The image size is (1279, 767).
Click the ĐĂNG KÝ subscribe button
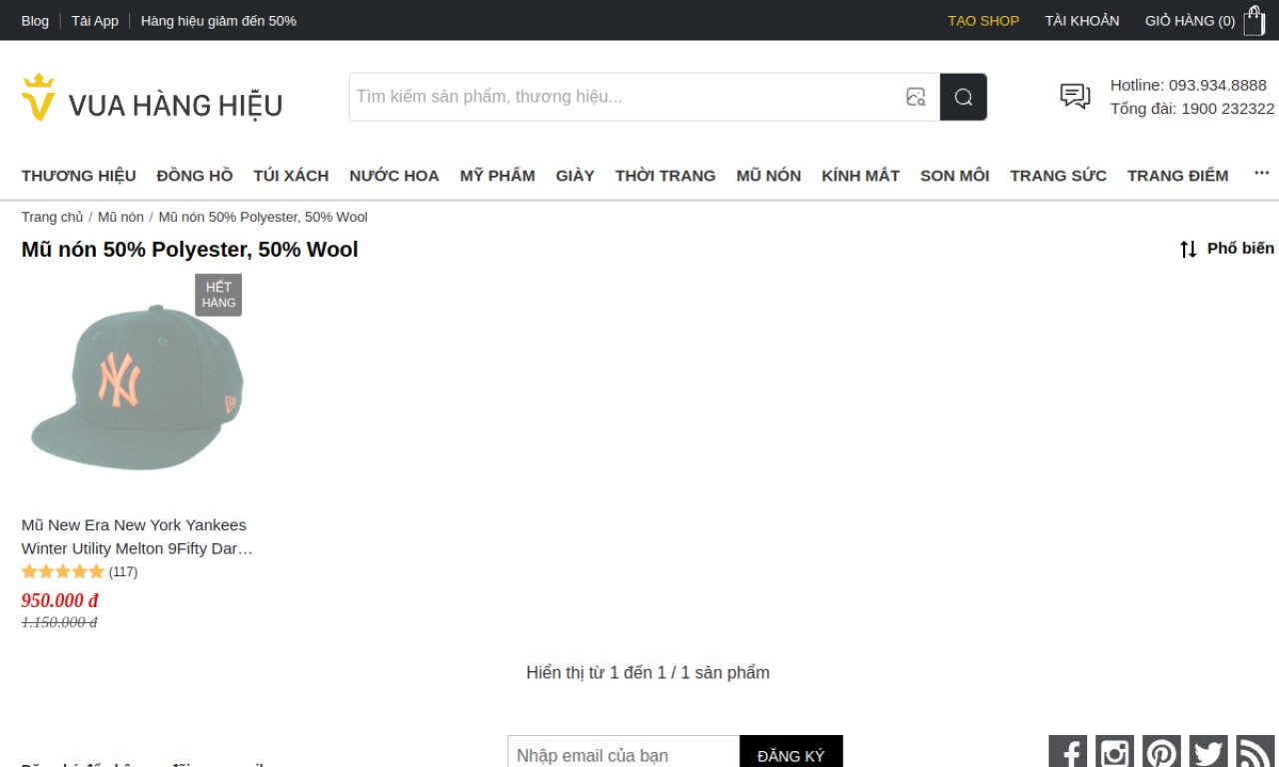[791, 755]
